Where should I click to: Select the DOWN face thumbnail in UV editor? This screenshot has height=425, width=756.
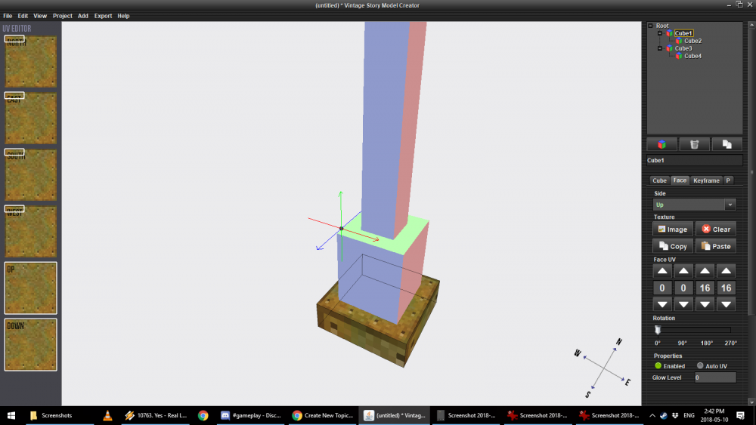[x=31, y=345]
